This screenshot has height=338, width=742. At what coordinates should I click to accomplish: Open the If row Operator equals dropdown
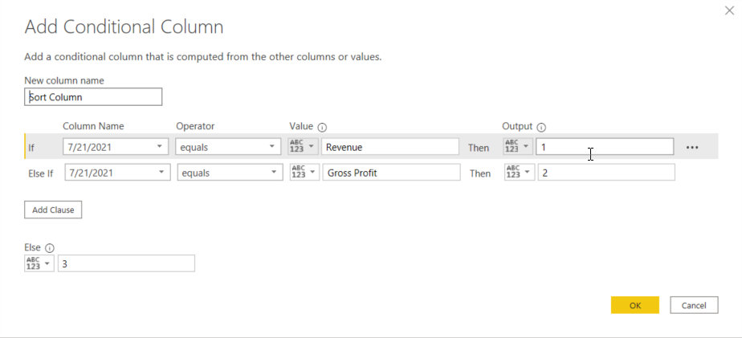(x=227, y=147)
